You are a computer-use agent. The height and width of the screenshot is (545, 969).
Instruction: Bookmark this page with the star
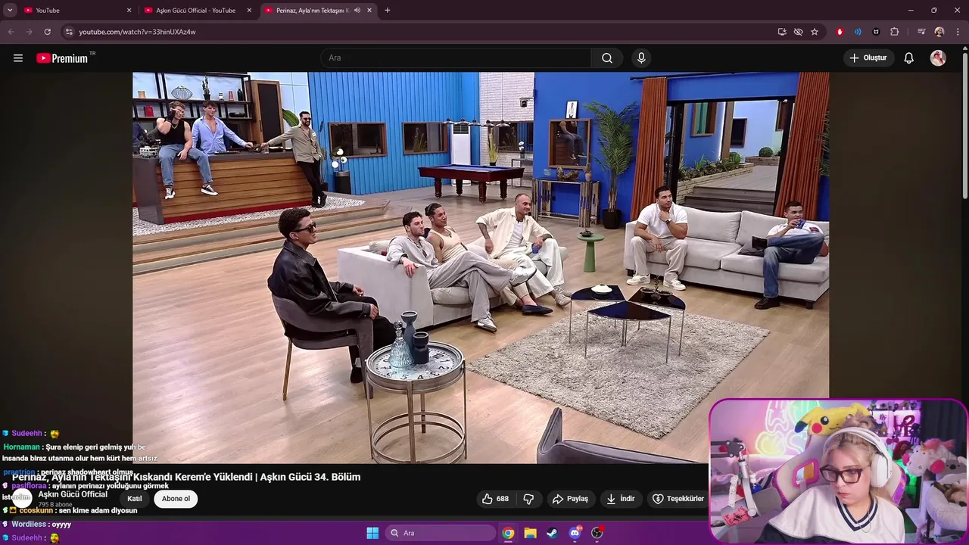point(815,32)
